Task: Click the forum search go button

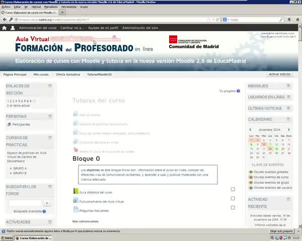Action: coord(47,203)
